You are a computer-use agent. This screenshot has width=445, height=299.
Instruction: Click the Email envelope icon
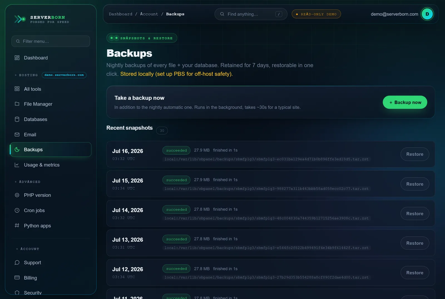coord(17,134)
